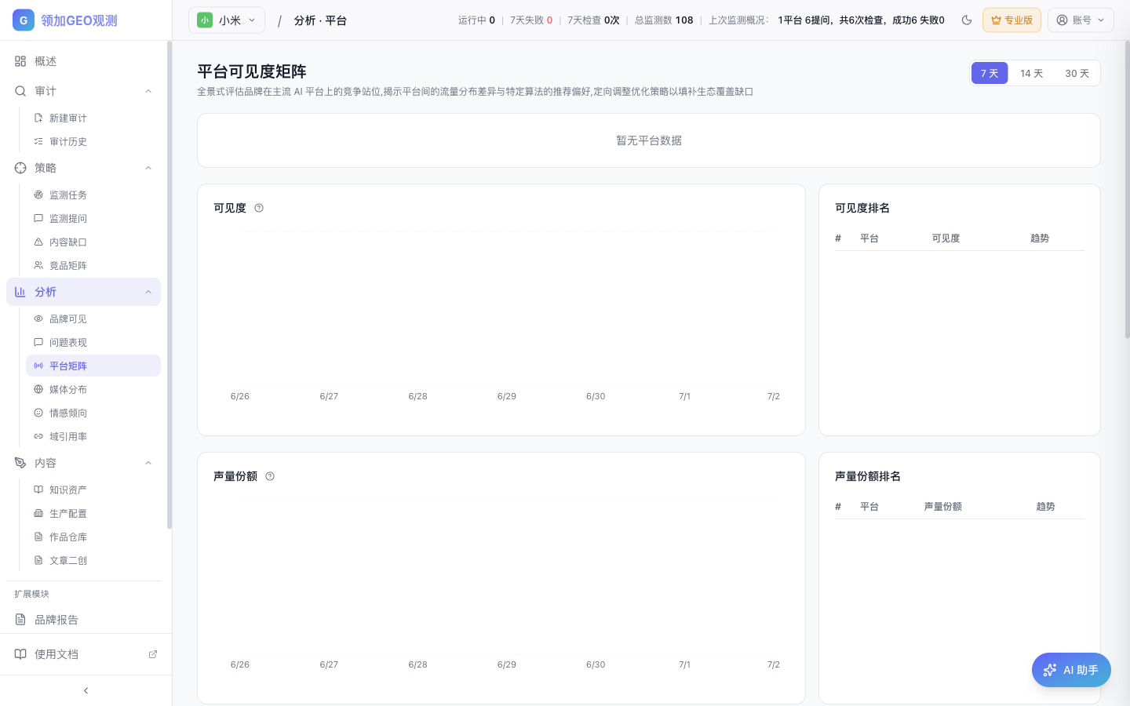Open the 账号 account dropdown
Screen dimensions: 1130x706
pos(1081,20)
